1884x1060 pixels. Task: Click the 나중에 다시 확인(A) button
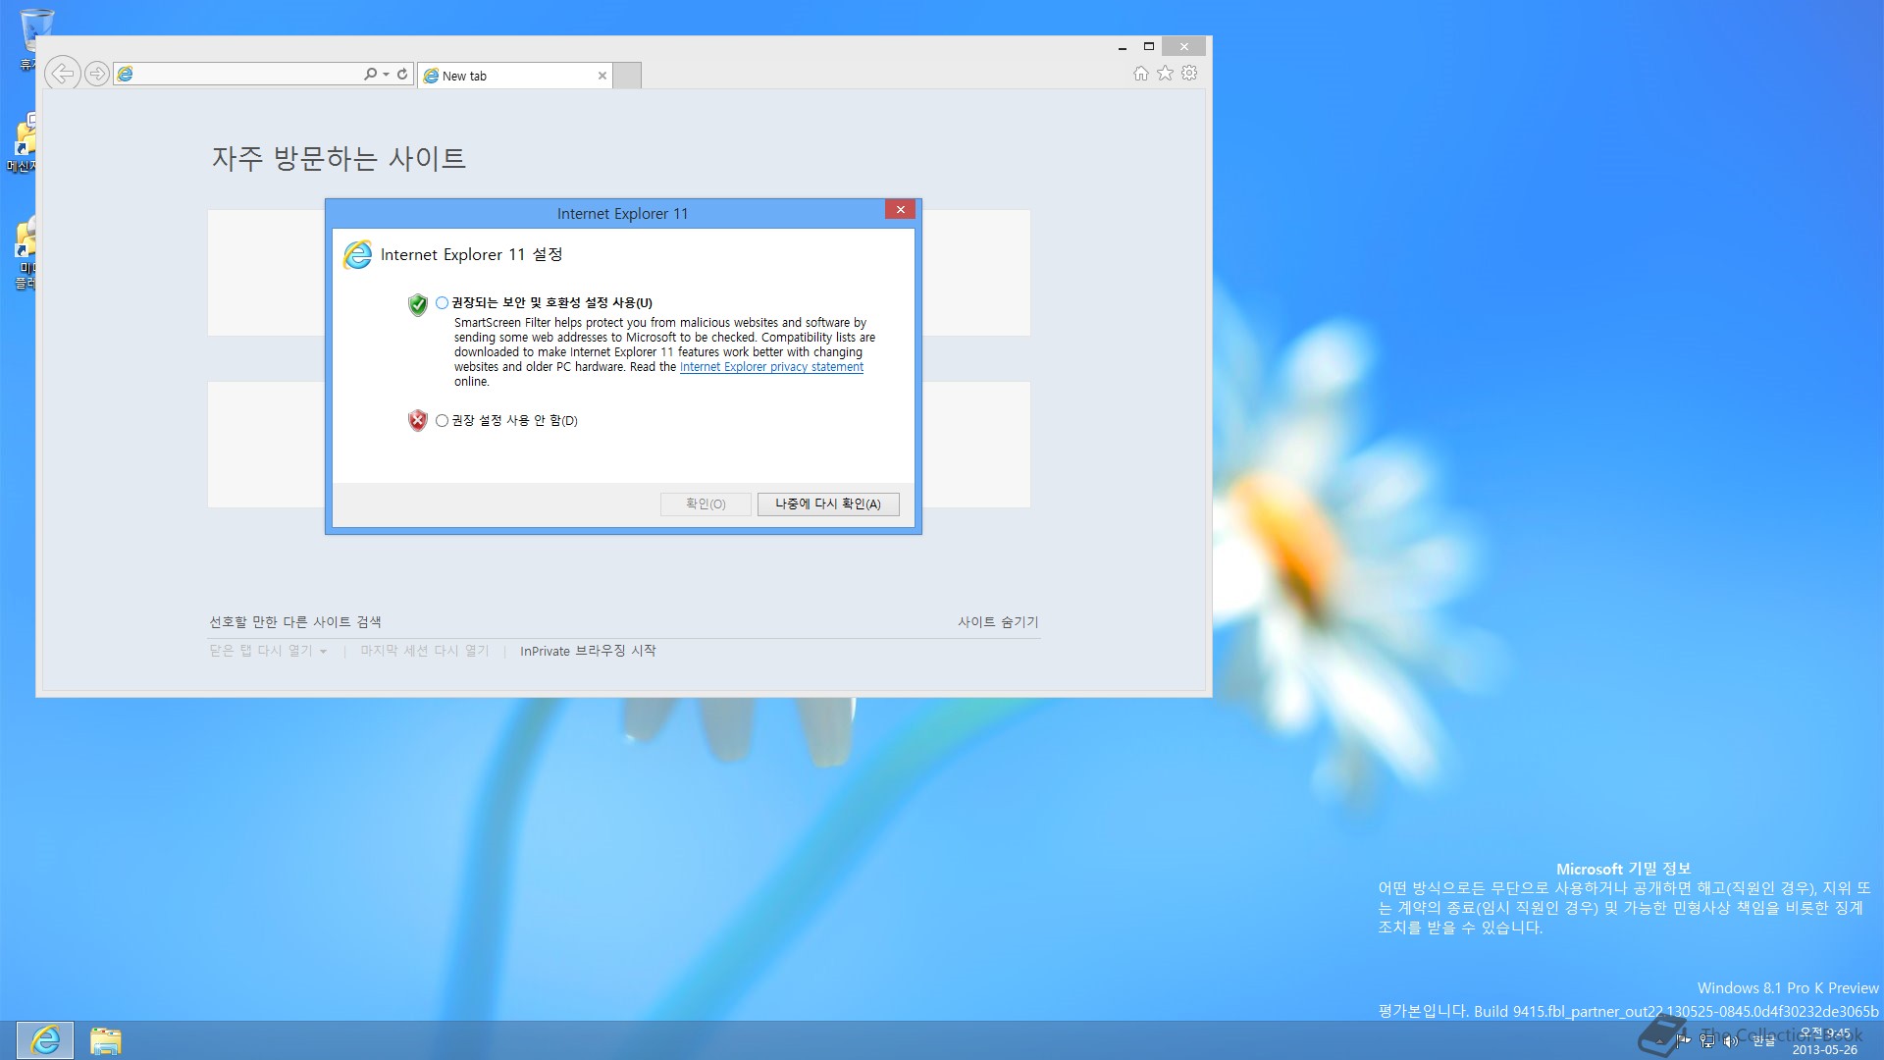828,503
